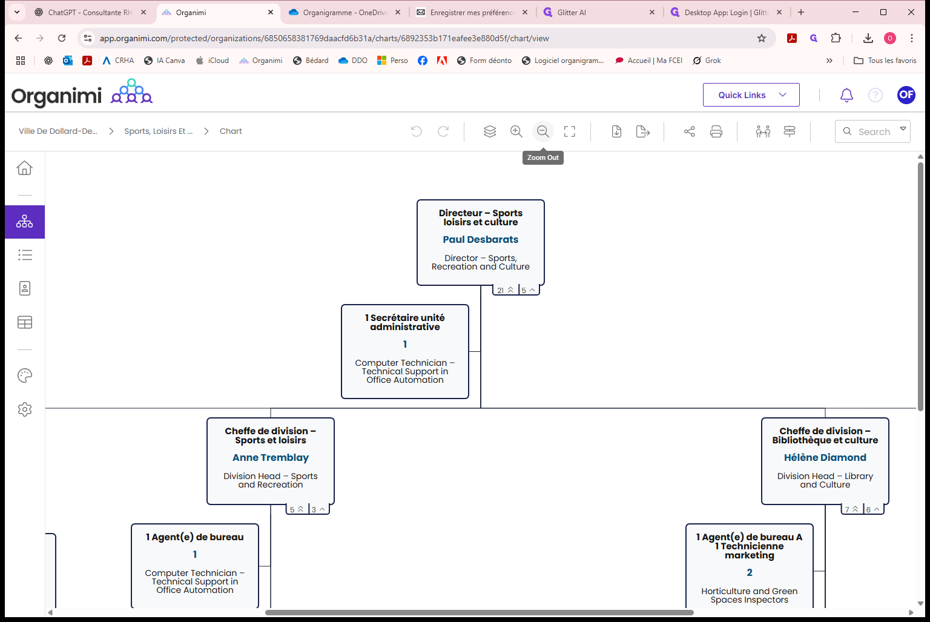Click the Zoom Out magnifier

click(x=543, y=131)
